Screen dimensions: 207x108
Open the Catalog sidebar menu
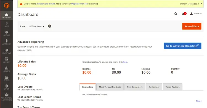7,33
